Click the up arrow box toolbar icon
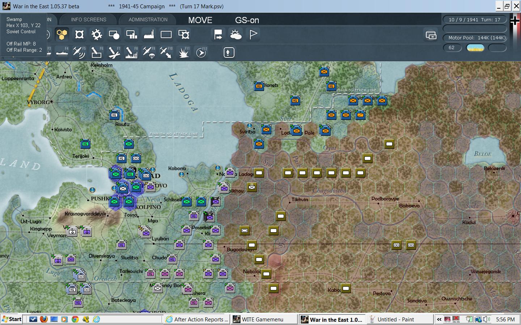 point(228,53)
